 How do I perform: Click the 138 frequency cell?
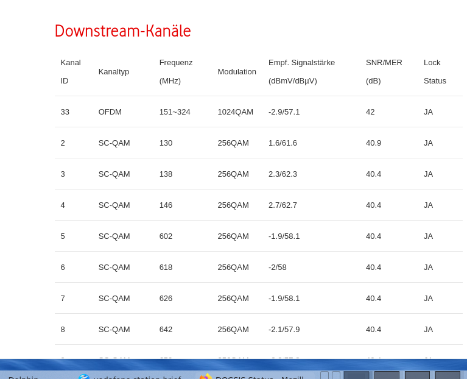(166, 174)
